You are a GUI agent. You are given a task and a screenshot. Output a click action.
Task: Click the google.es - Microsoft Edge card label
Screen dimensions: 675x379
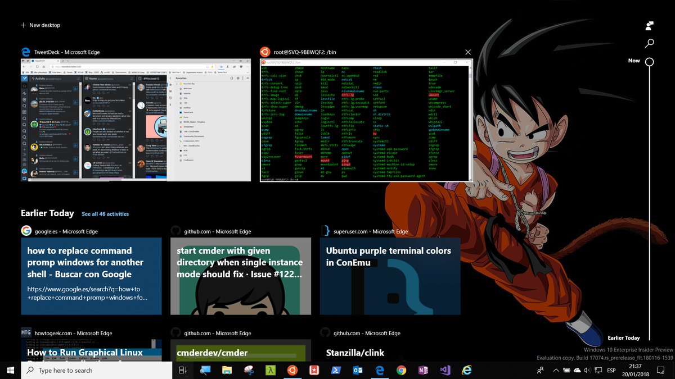point(66,231)
